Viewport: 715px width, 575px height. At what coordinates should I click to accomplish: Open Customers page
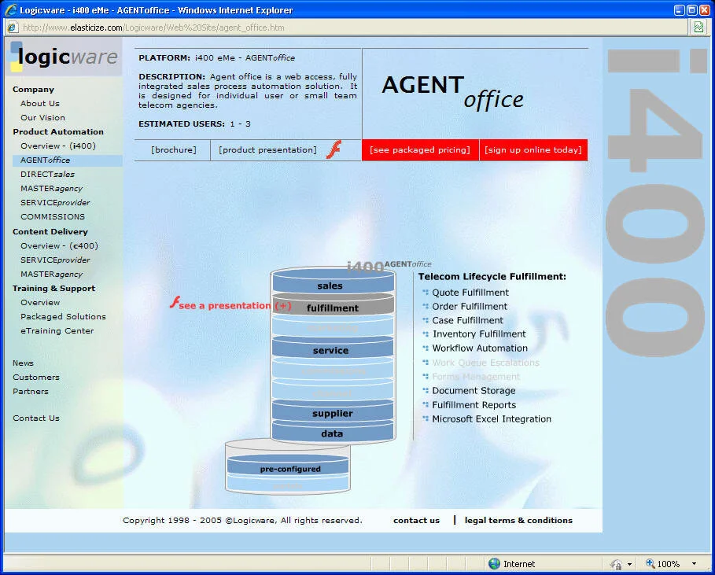[36, 377]
